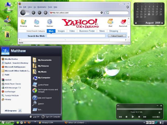
Task: Go to previous month in calendar
Action: point(136,23)
